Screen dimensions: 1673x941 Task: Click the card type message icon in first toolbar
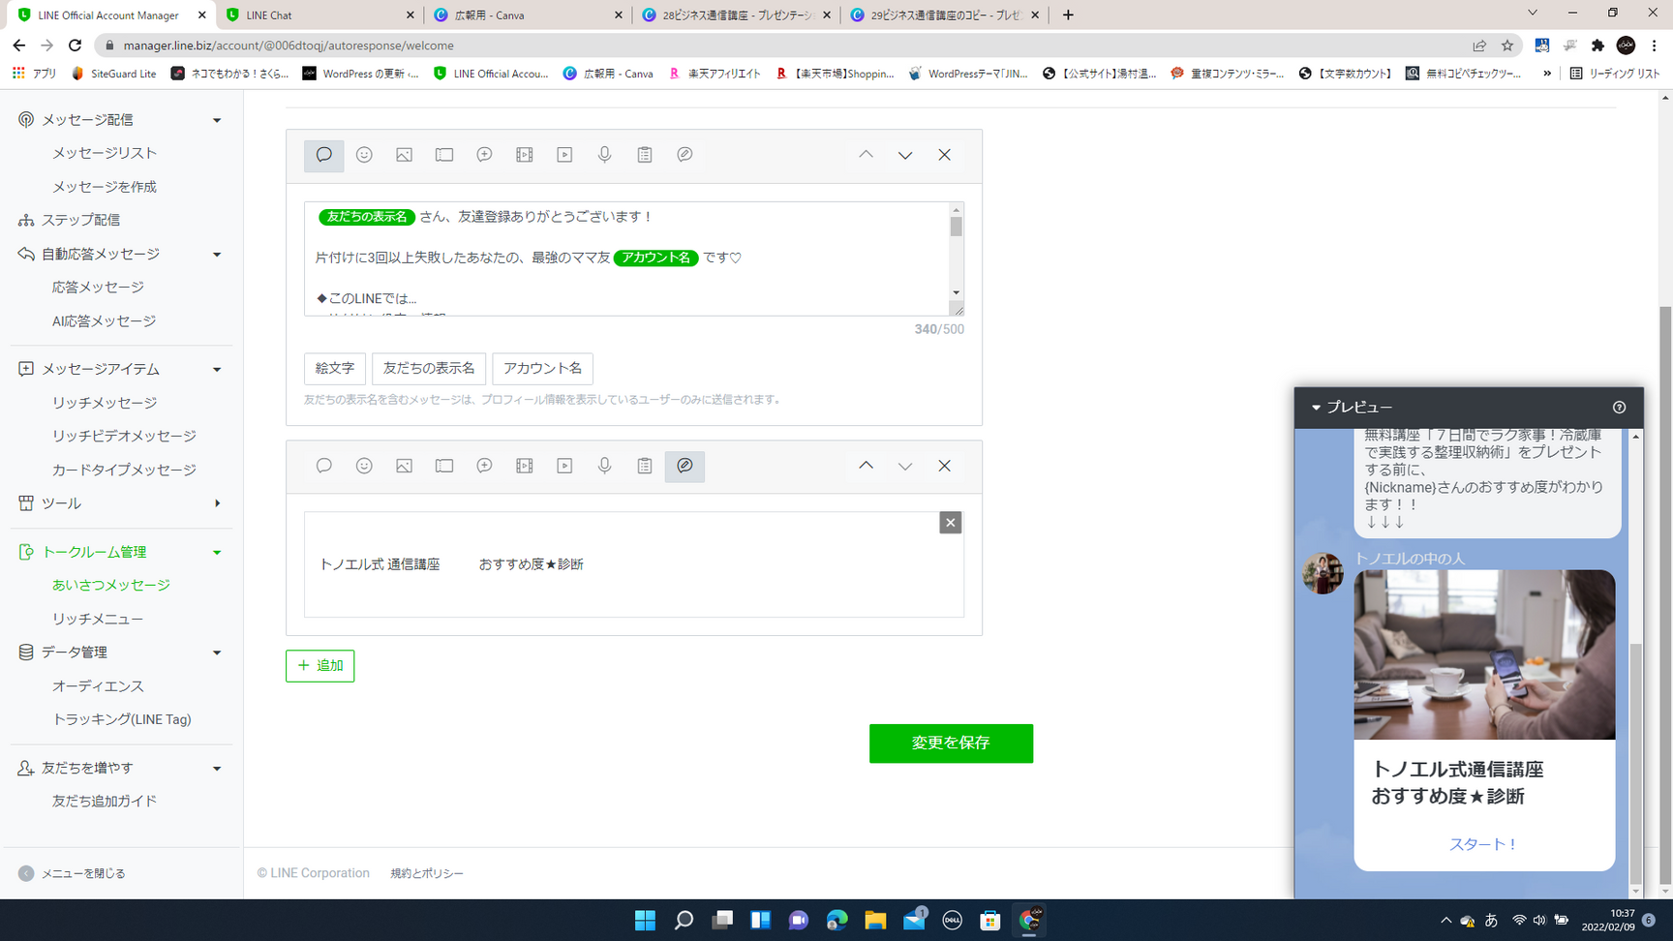point(684,155)
